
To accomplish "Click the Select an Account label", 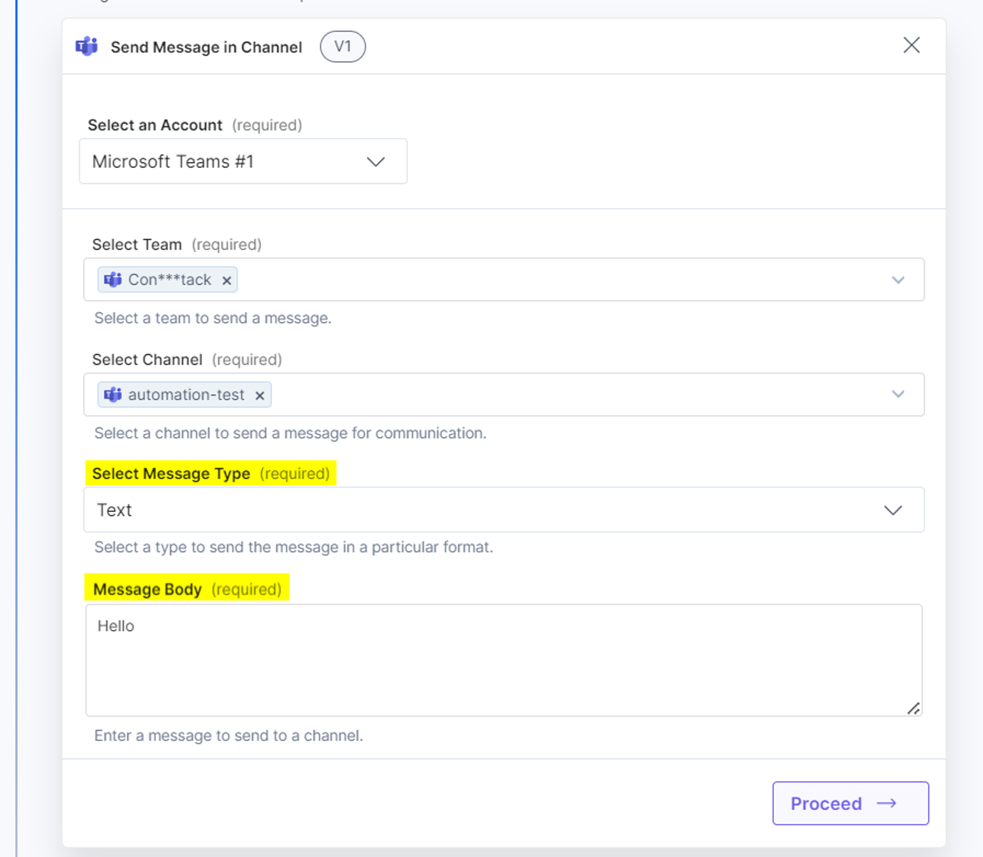I will tap(155, 125).
